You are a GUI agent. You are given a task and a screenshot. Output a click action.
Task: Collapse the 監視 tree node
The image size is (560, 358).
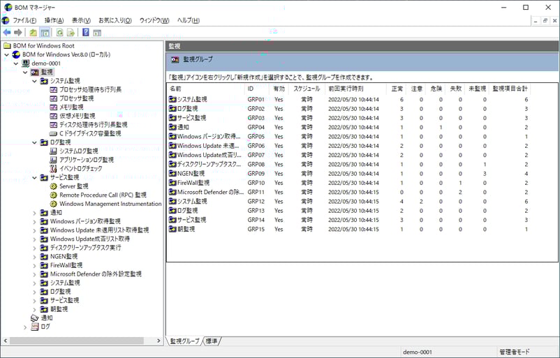click(25, 72)
